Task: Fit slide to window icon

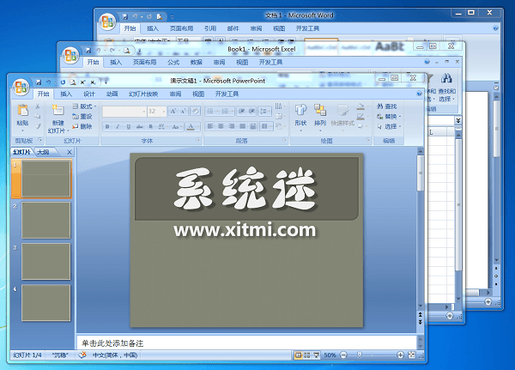Action: click(x=411, y=355)
